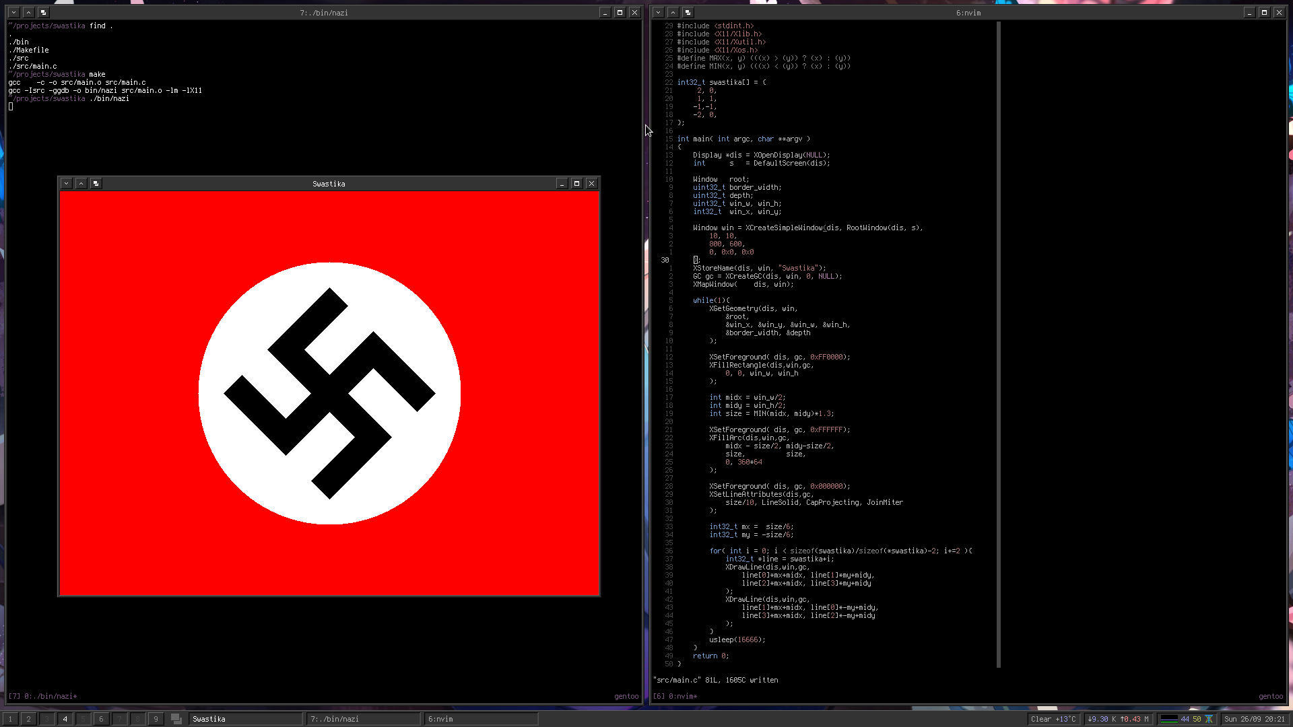Maximize the 6:nvim window

point(1264,12)
